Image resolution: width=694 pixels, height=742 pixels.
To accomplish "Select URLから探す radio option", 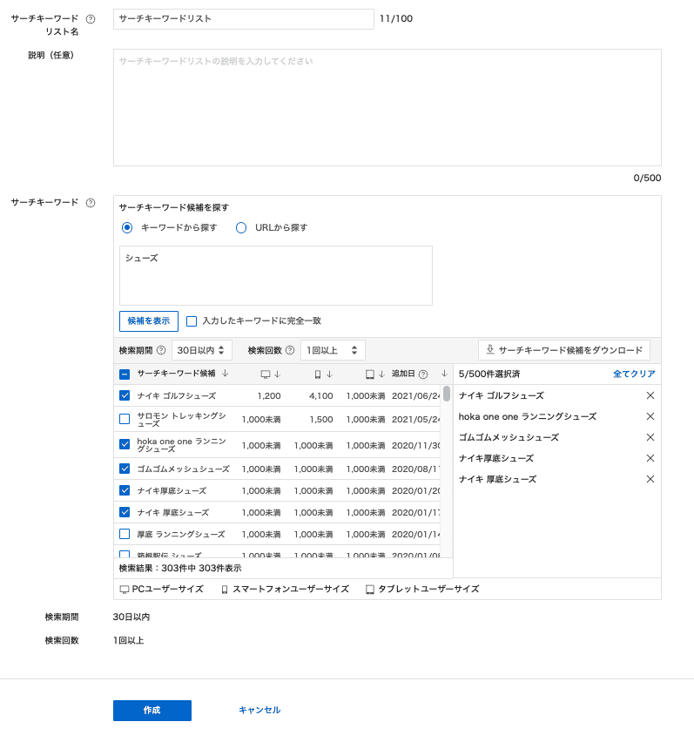I will click(x=241, y=227).
